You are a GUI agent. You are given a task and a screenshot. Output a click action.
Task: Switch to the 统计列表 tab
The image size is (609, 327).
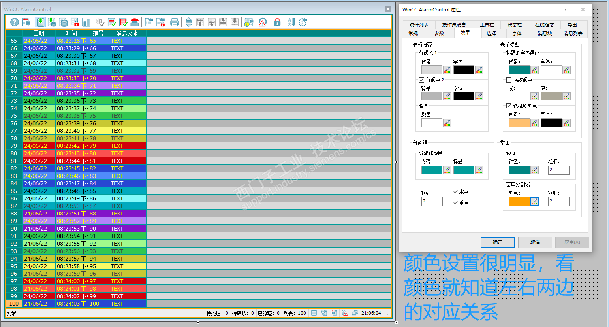(x=419, y=25)
